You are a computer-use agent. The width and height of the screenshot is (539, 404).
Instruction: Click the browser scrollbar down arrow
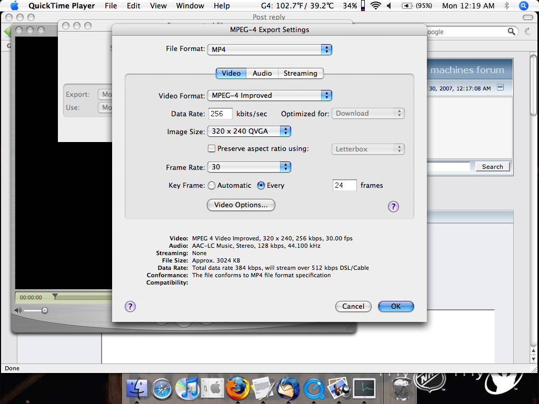click(534, 359)
